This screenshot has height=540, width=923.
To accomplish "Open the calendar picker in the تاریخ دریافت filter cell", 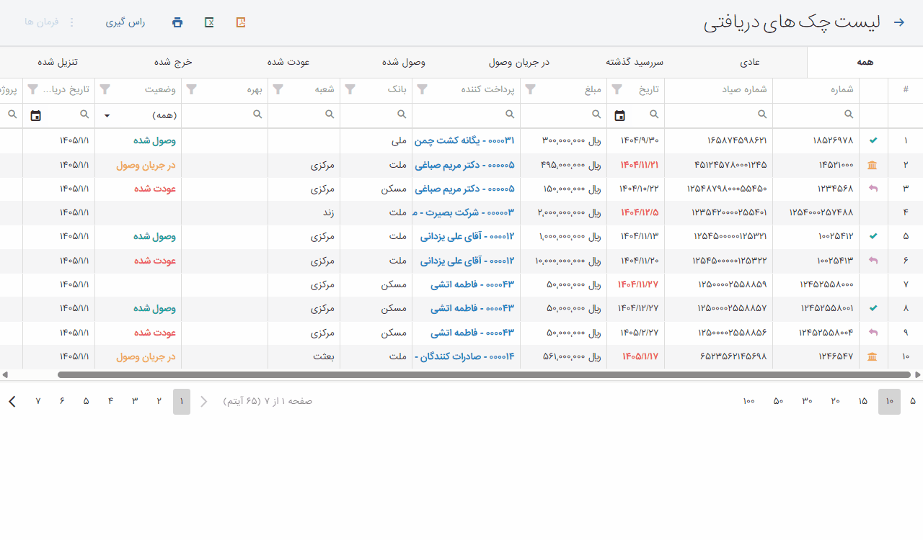I will (35, 115).
